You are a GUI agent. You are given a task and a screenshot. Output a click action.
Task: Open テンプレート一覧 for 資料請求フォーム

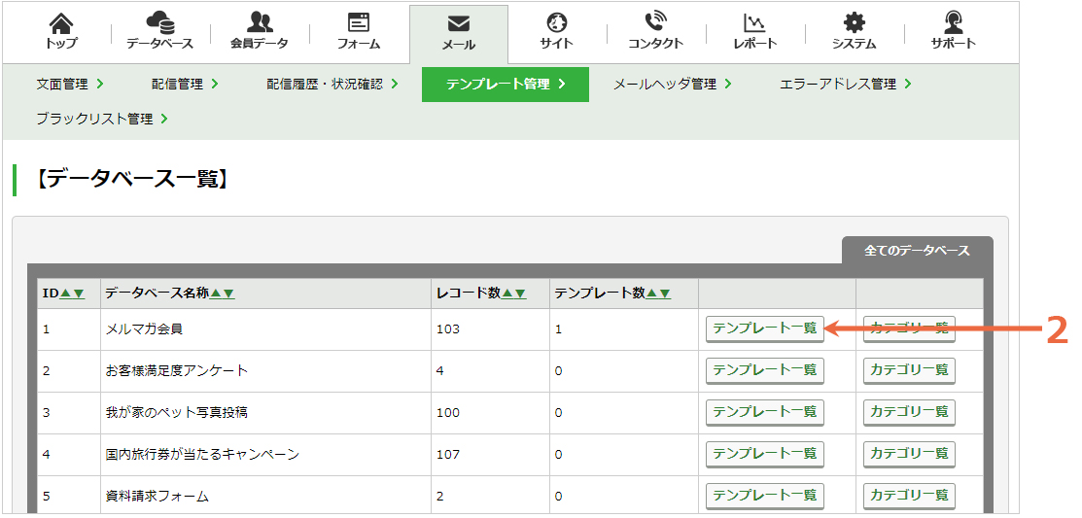[x=764, y=496]
